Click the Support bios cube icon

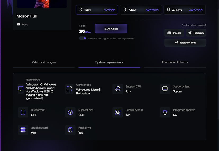pos(70,112)
